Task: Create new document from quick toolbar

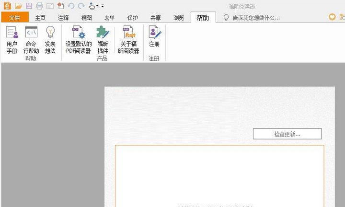Action: [60, 6]
